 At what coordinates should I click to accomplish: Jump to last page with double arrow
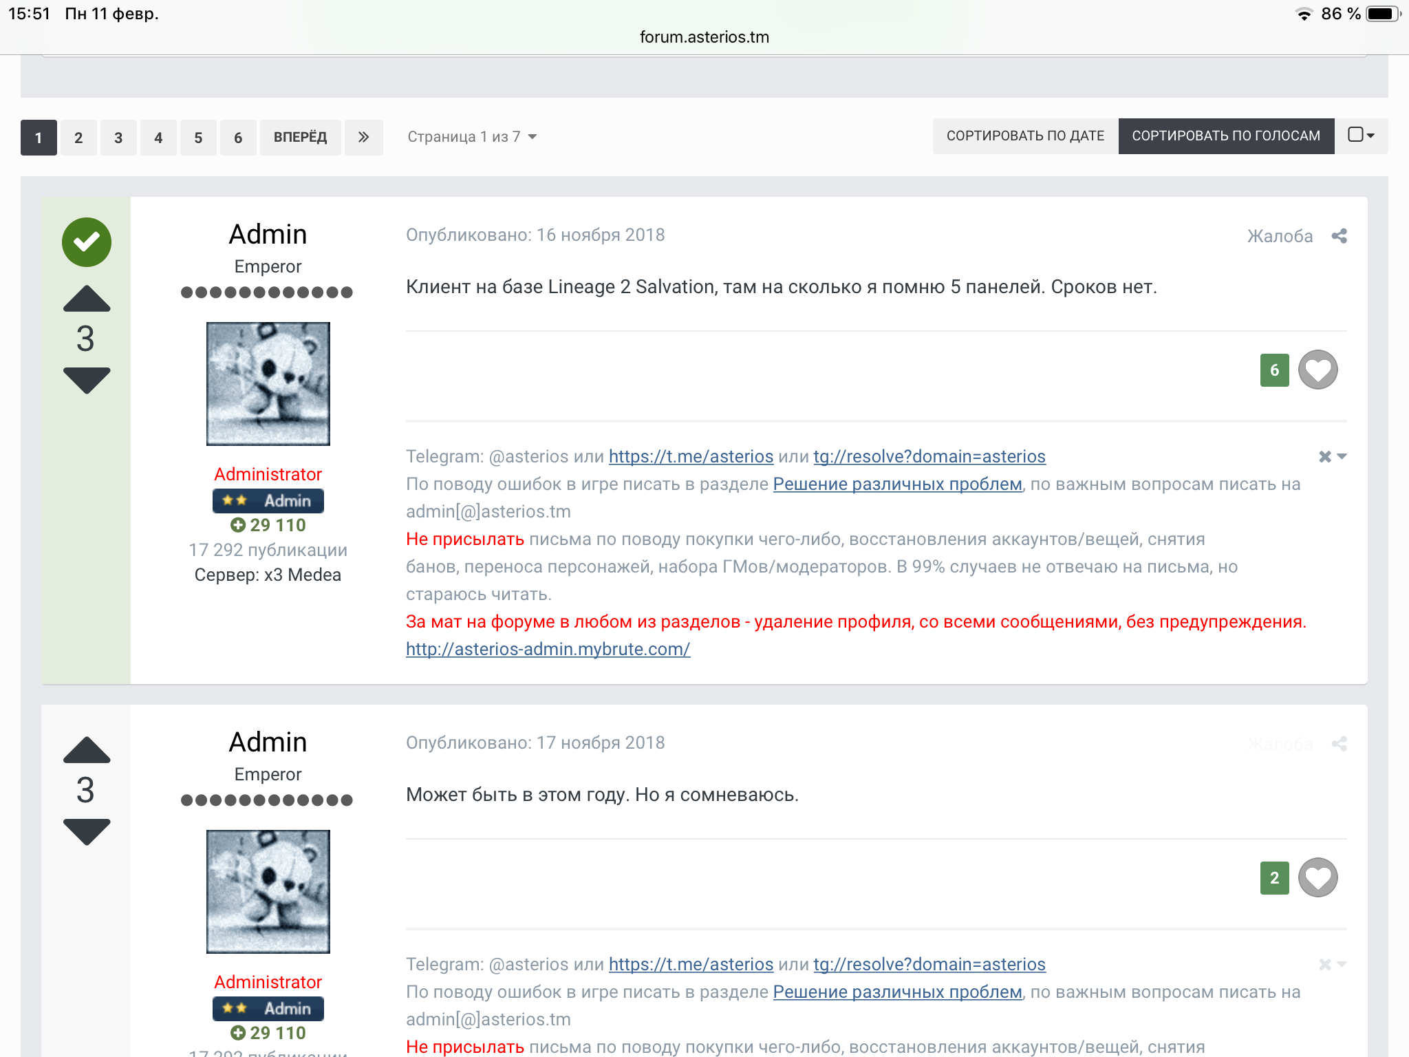(363, 137)
